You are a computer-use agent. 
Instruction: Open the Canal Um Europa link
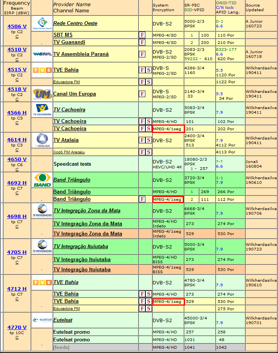coord(74,94)
